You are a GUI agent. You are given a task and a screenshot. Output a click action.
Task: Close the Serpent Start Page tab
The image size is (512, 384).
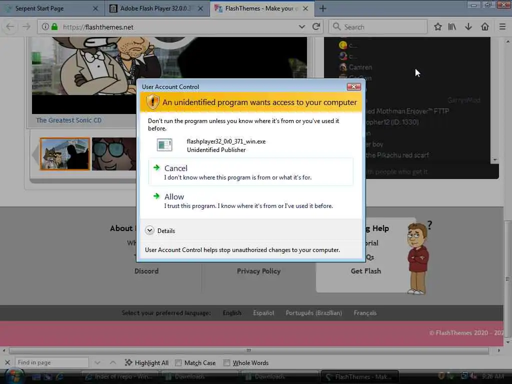point(95,8)
